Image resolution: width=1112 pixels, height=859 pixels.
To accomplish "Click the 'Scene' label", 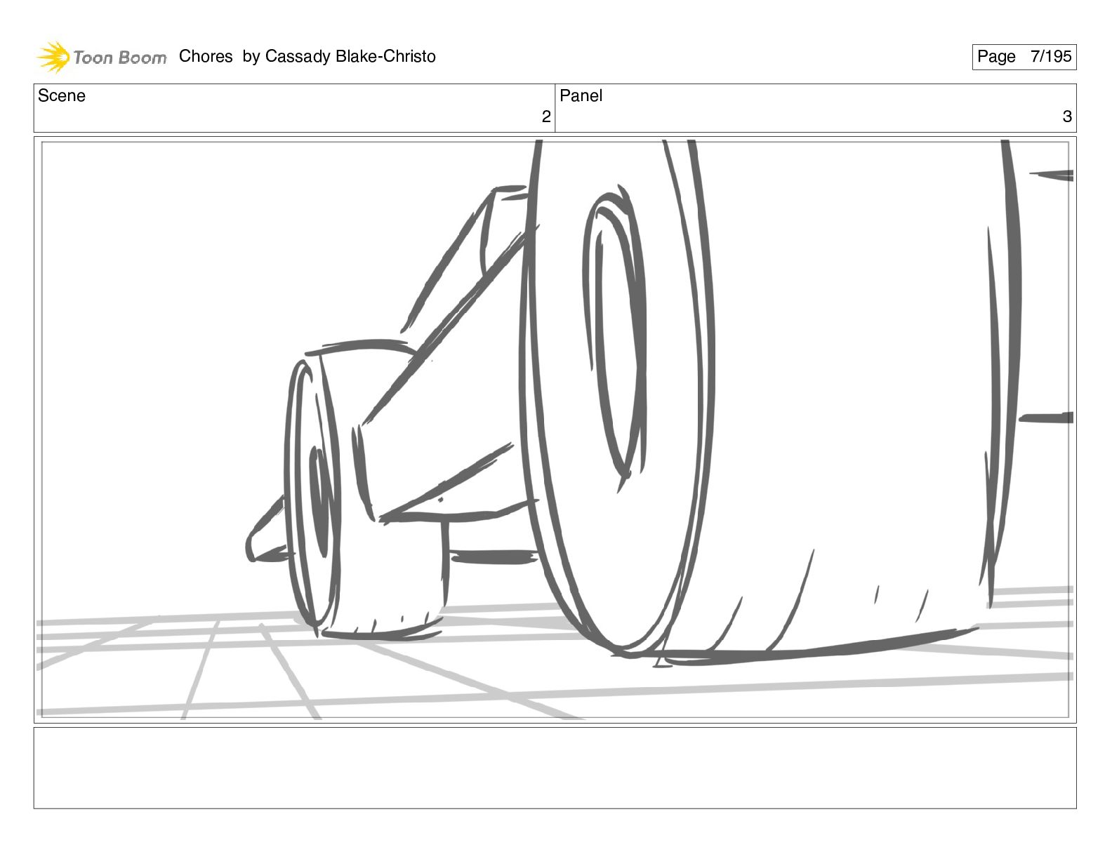I will tap(62, 96).
